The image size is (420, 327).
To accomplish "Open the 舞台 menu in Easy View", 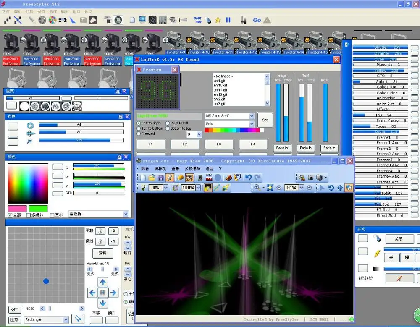I will [145, 169].
